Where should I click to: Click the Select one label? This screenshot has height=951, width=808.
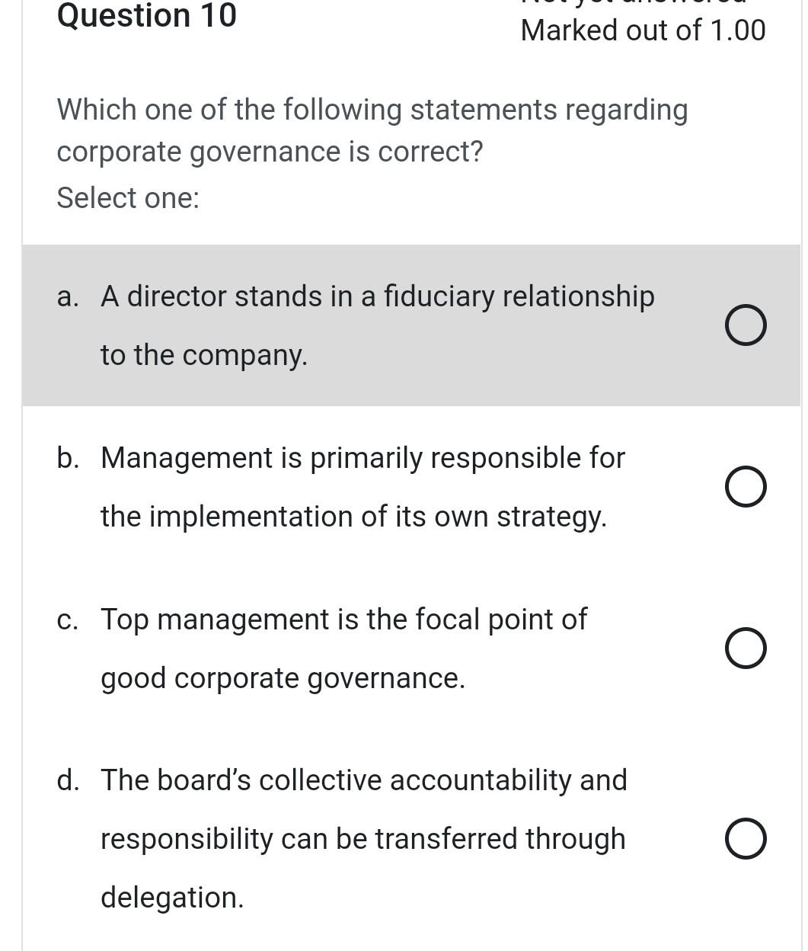pos(127,197)
